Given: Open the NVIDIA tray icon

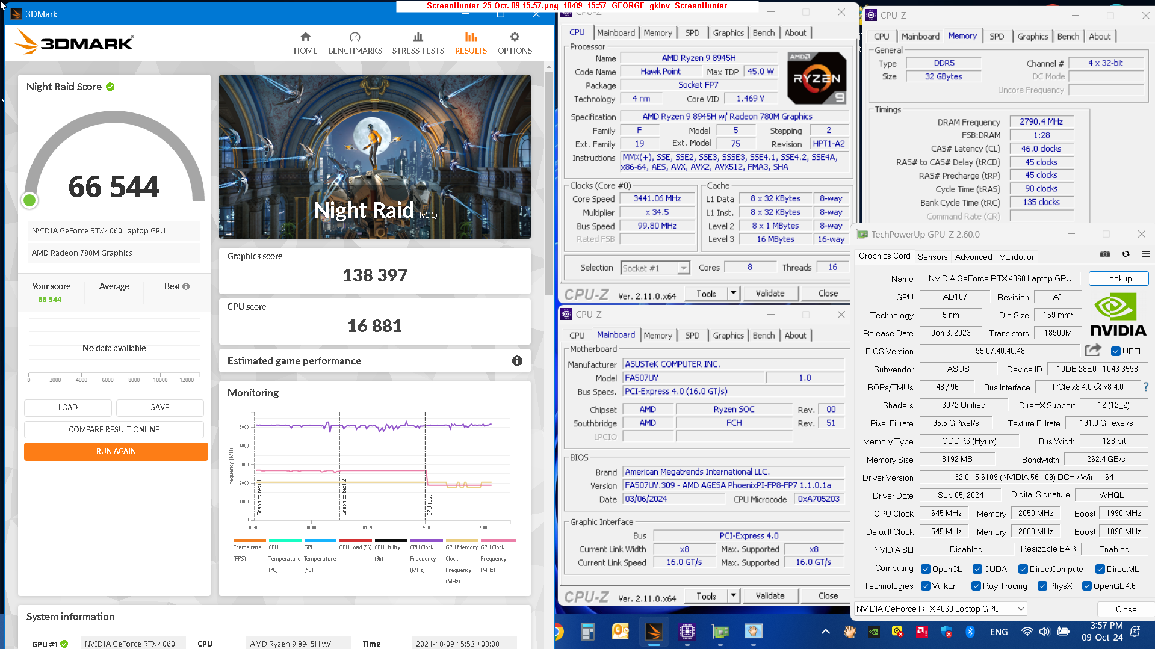Looking at the screenshot, I should (x=873, y=632).
